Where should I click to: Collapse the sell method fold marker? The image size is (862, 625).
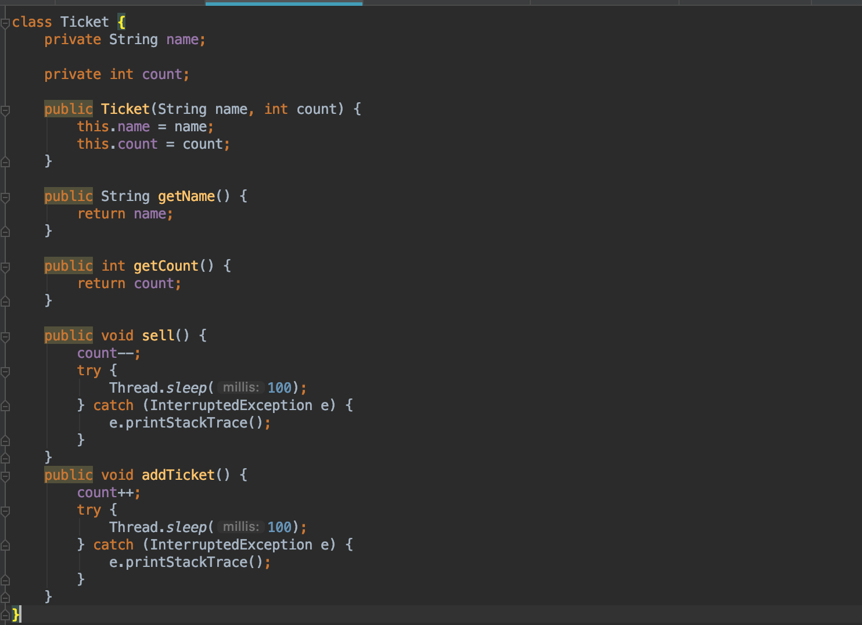pos(5,337)
